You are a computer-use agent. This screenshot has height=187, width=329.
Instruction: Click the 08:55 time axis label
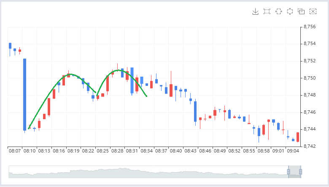coord(249,151)
